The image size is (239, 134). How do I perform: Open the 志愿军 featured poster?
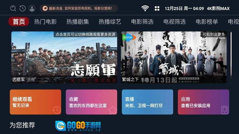coord(64,57)
